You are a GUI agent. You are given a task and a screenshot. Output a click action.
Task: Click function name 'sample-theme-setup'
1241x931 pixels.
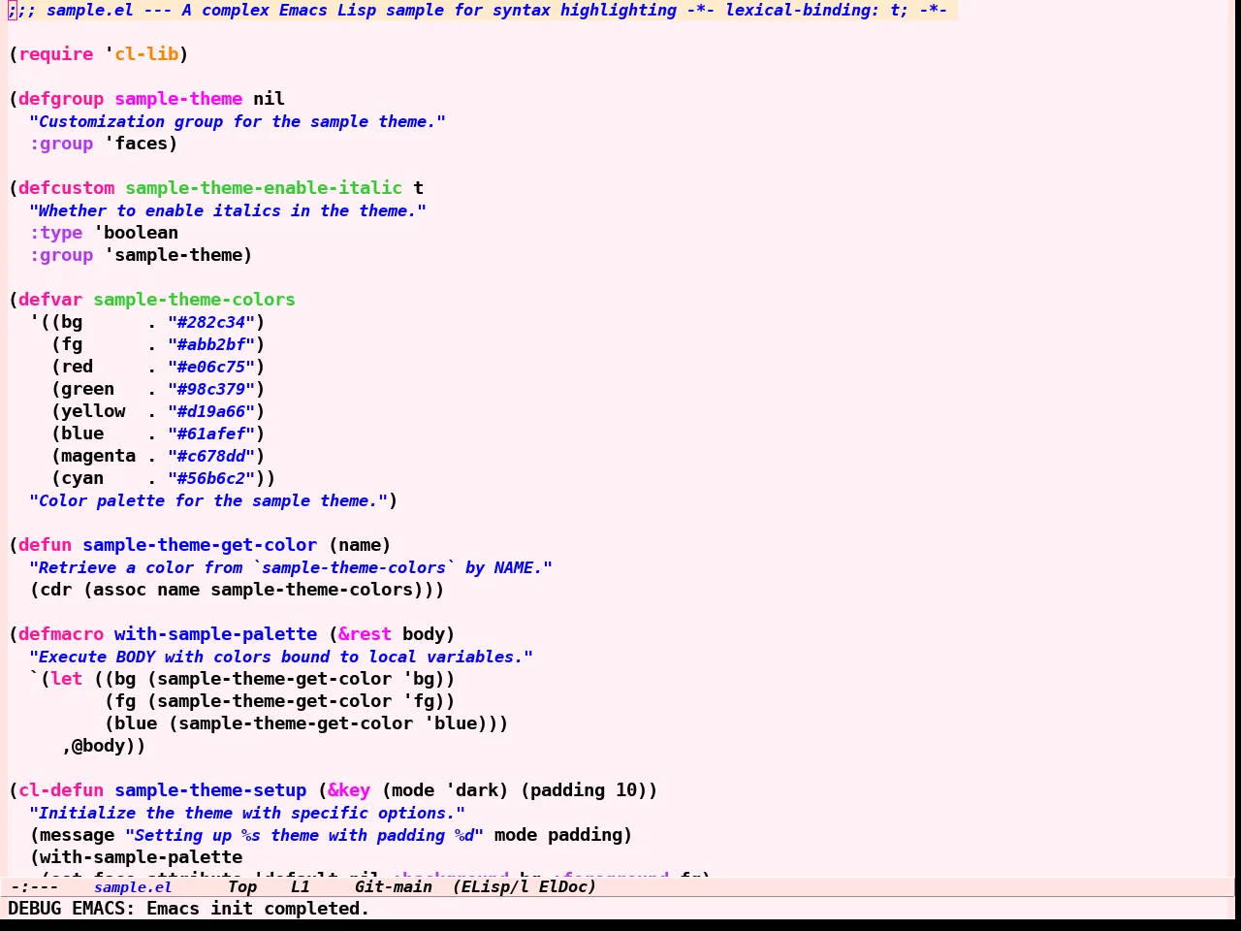pos(210,790)
